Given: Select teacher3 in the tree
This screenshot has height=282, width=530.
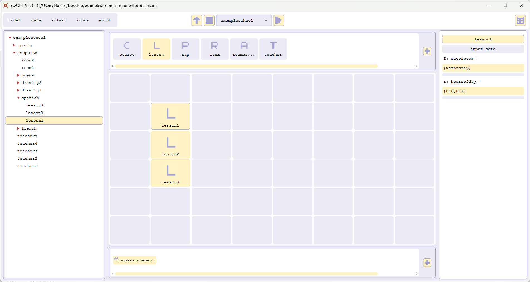Looking at the screenshot, I should [27, 151].
